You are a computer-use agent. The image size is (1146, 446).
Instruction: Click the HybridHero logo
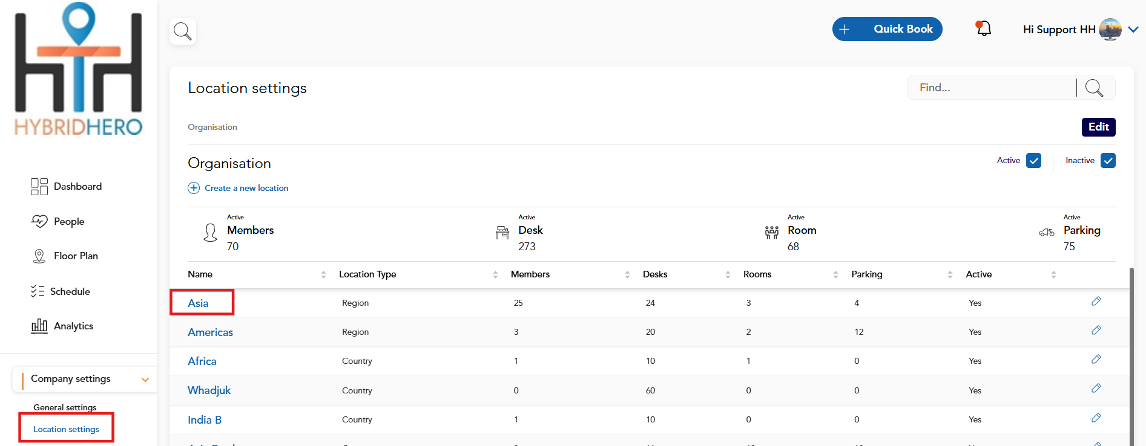tap(79, 69)
